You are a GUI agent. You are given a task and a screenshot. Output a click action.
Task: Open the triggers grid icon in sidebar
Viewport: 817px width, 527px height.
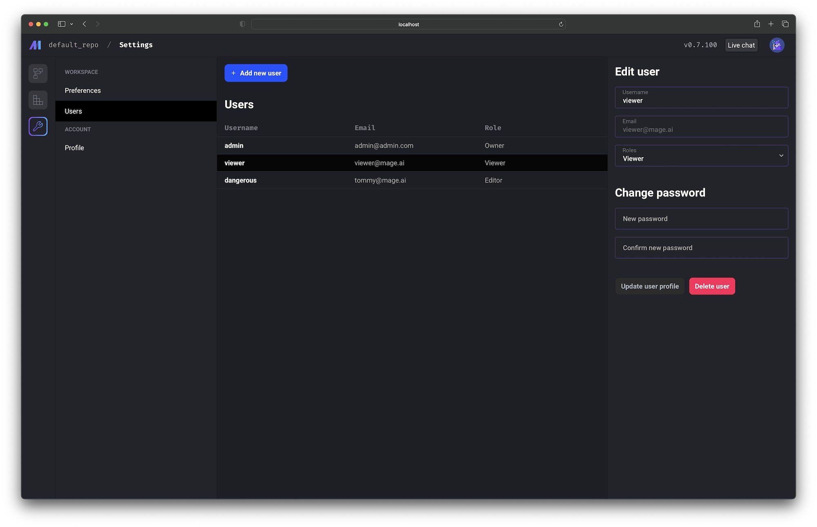pyautogui.click(x=38, y=100)
